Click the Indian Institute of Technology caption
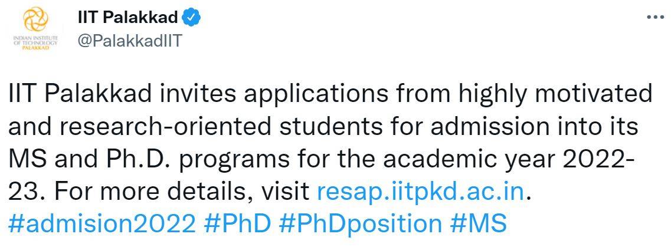 35,43
